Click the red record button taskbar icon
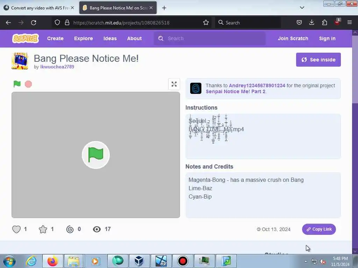 click(x=182, y=261)
